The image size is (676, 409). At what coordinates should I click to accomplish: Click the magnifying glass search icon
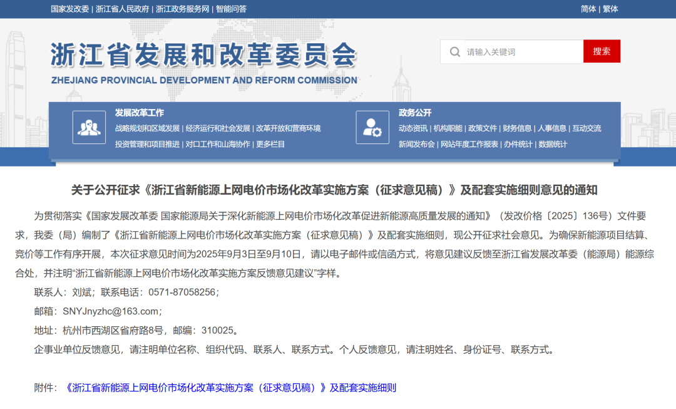tap(455, 51)
